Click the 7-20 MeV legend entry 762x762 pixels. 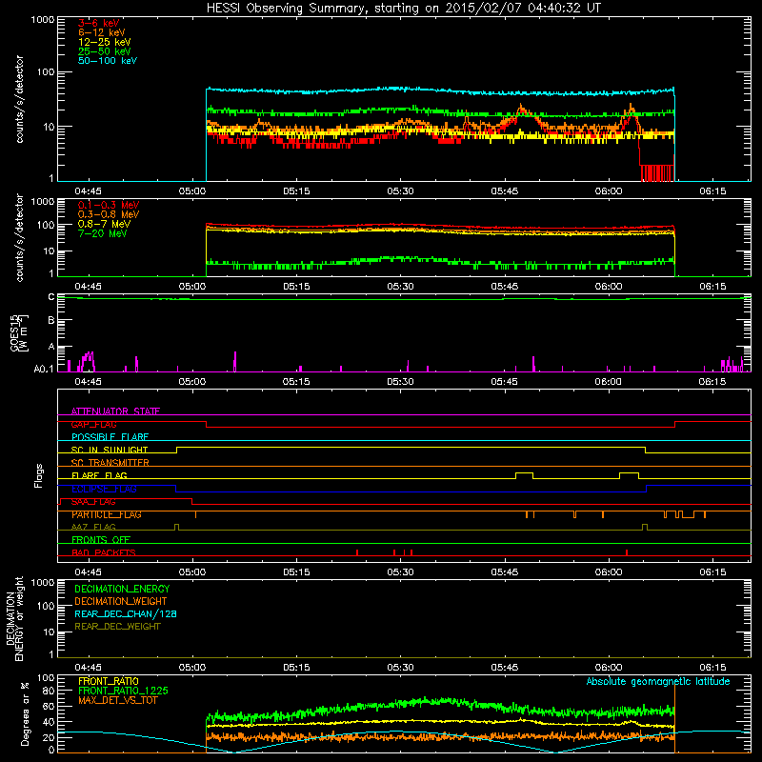click(x=102, y=233)
